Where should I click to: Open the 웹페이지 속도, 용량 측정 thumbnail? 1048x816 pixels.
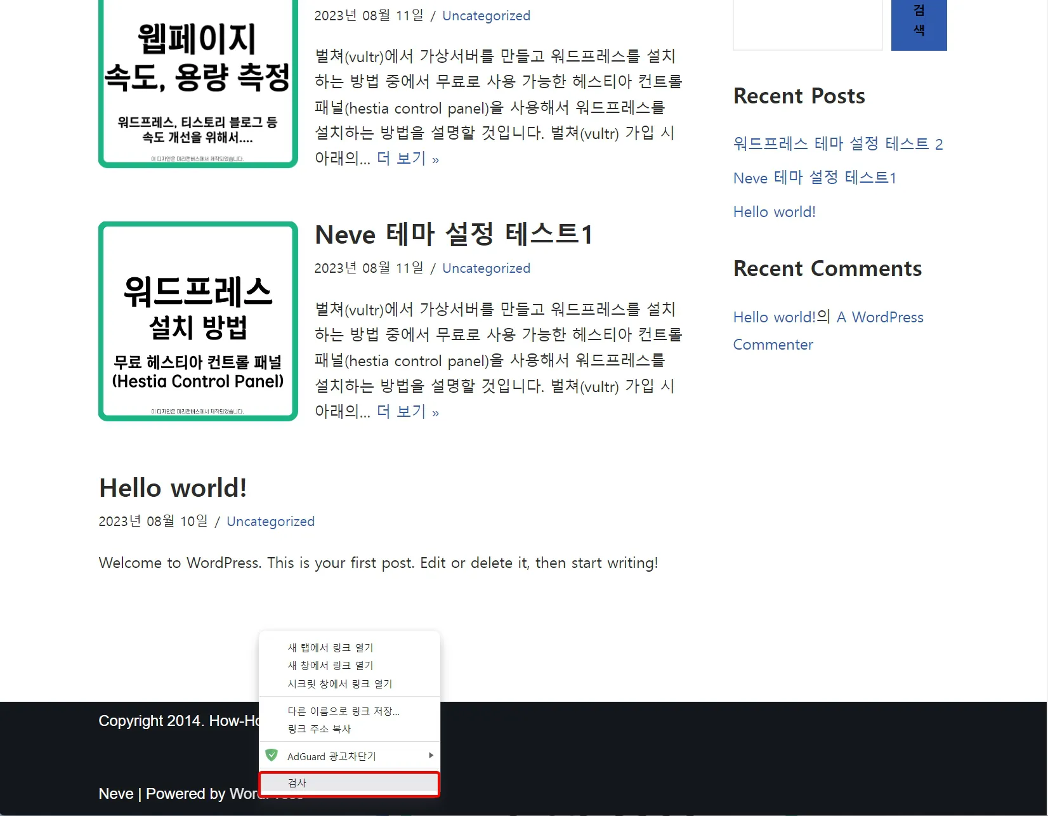[x=198, y=84]
